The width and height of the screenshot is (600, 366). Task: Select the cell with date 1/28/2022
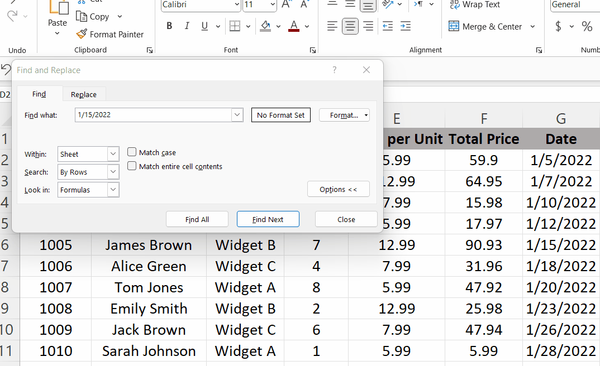click(561, 351)
